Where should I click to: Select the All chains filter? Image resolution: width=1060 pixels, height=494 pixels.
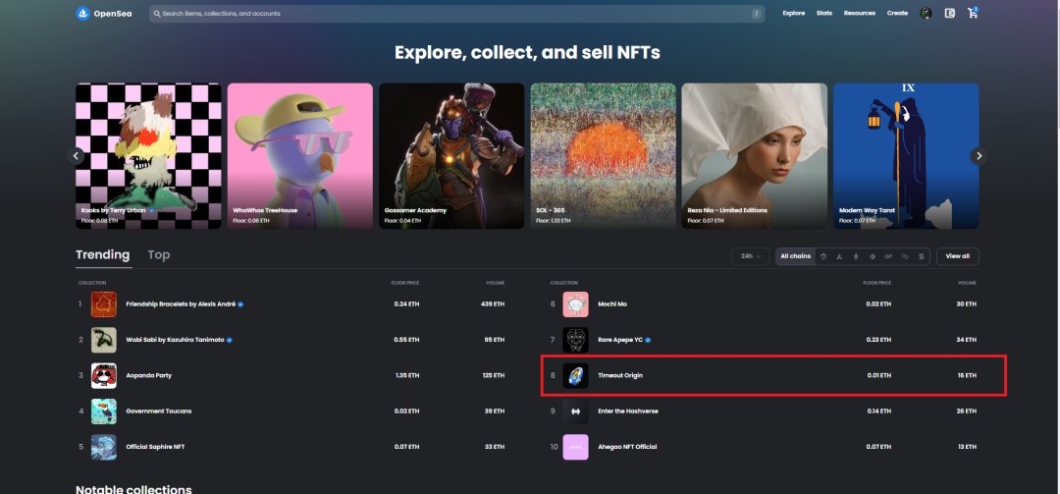tap(795, 256)
